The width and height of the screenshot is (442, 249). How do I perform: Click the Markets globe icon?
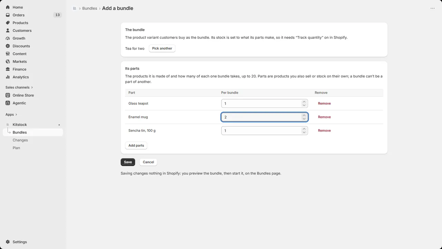[8, 62]
